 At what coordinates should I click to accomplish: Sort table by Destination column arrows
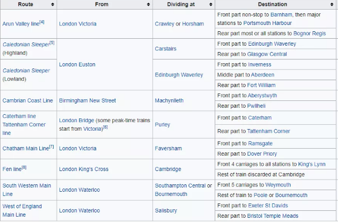click(x=332, y=4)
